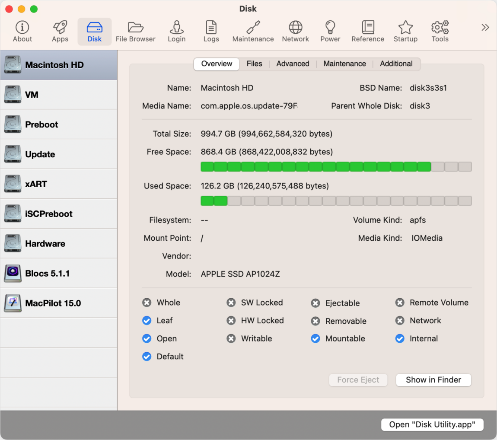
Task: Click the Open status checkmark
Action: click(x=147, y=338)
